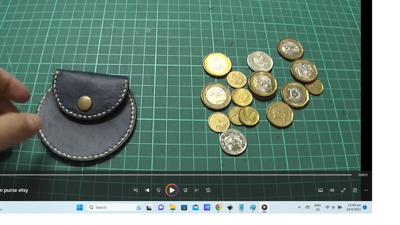Viewport: 400px width, 225px height.
Task: Open the subtitles and captions menu
Action: click(320, 190)
